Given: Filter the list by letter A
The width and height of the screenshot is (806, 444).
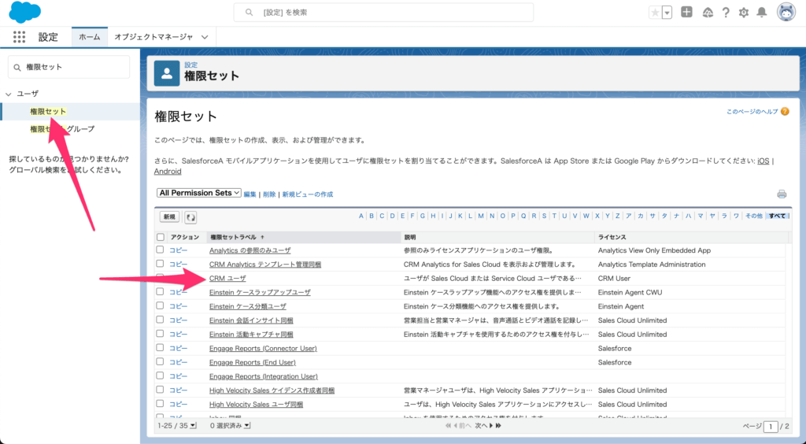Looking at the screenshot, I should 361,216.
